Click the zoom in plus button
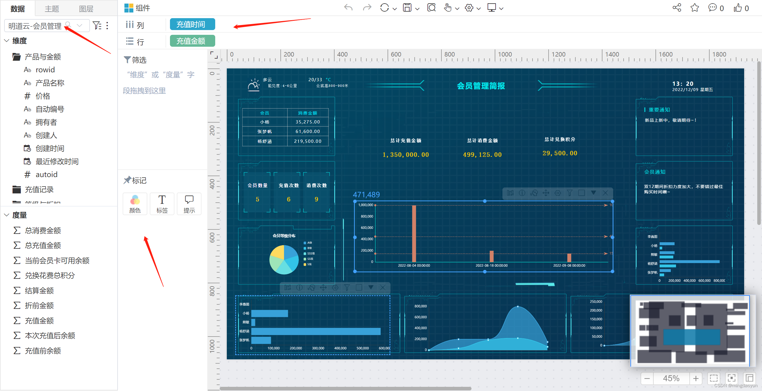 click(x=696, y=378)
